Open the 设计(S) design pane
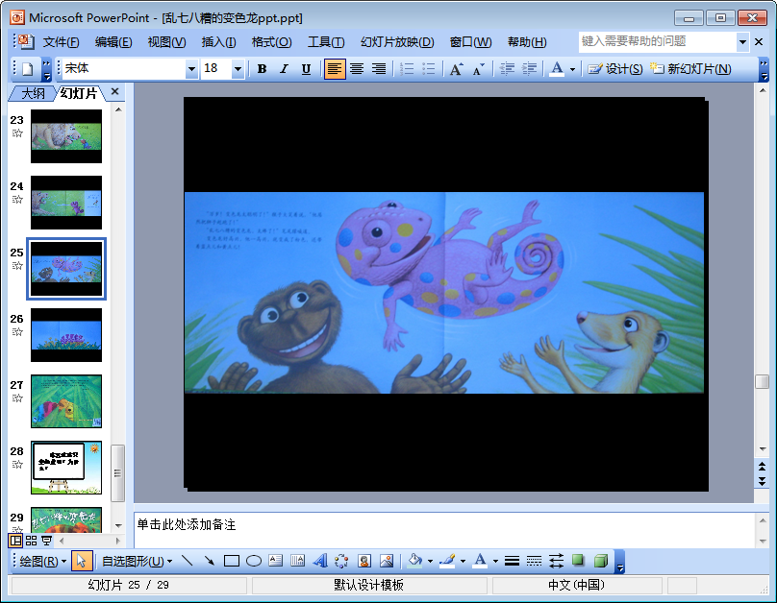The height and width of the screenshot is (603, 777). (x=614, y=69)
